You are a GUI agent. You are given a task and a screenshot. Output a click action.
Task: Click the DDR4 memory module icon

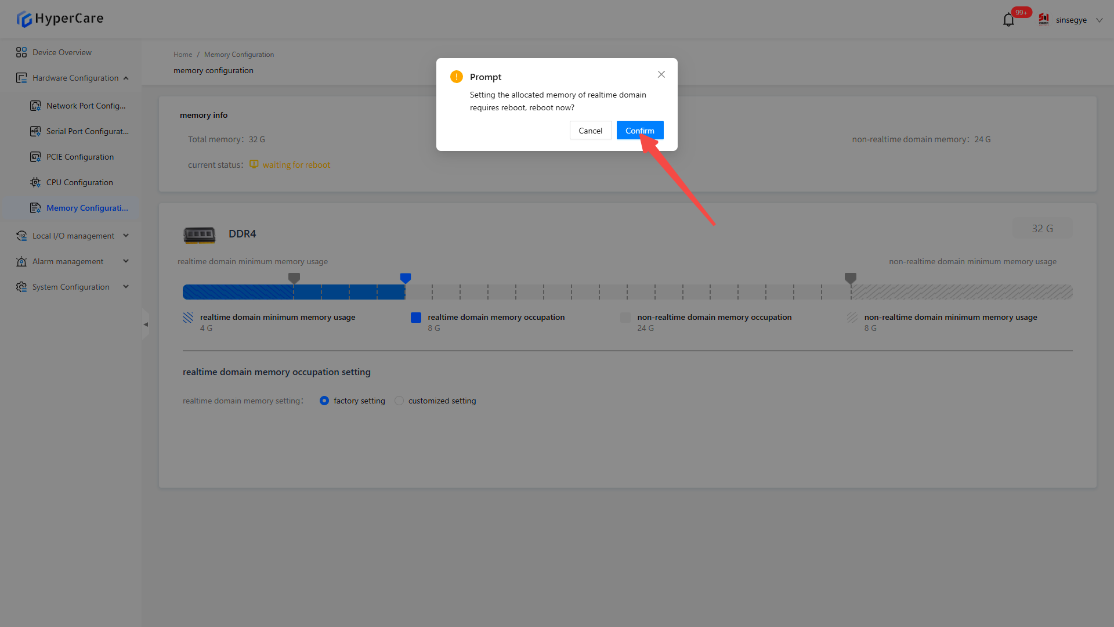pyautogui.click(x=199, y=235)
